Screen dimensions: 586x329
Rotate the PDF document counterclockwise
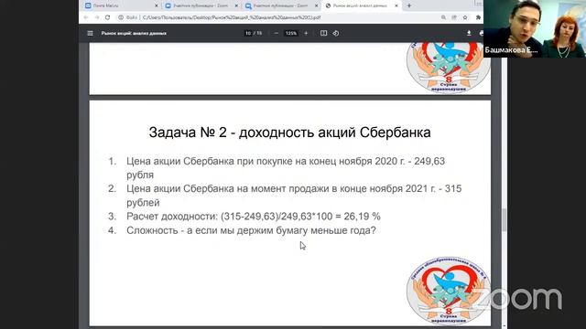tap(336, 33)
